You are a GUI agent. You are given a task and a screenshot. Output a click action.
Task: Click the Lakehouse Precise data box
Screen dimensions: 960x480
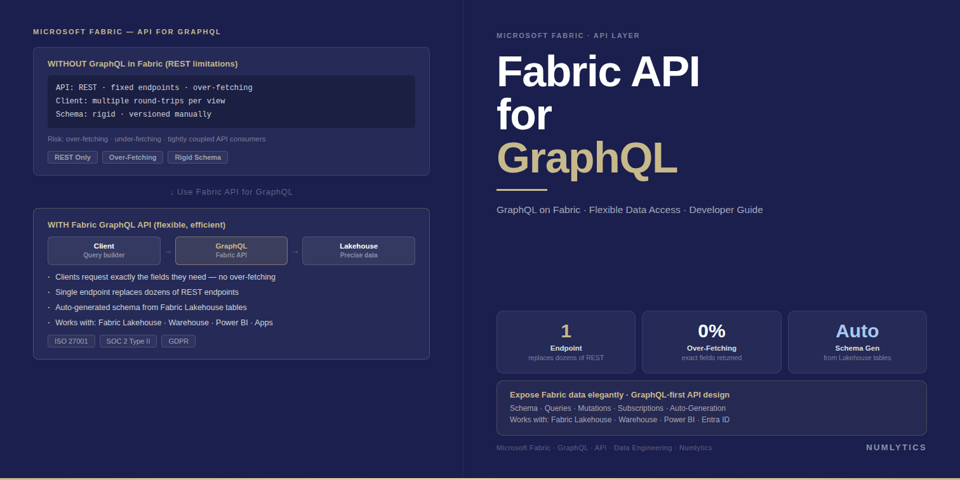pyautogui.click(x=359, y=250)
